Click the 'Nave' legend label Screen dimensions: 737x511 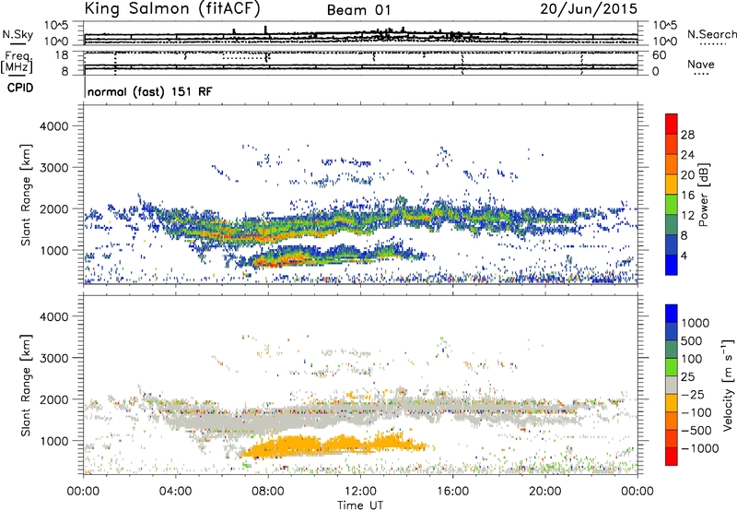pyautogui.click(x=700, y=64)
